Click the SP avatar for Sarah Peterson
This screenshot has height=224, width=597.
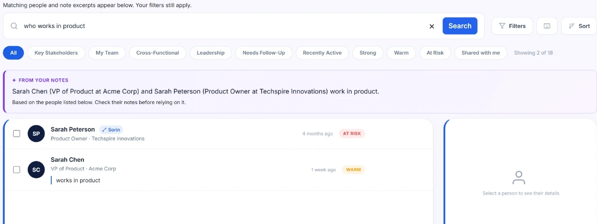point(36,133)
